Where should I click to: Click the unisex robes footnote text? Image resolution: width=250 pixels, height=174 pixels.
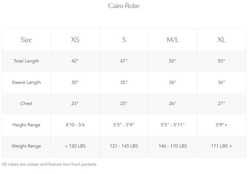coord(50,164)
